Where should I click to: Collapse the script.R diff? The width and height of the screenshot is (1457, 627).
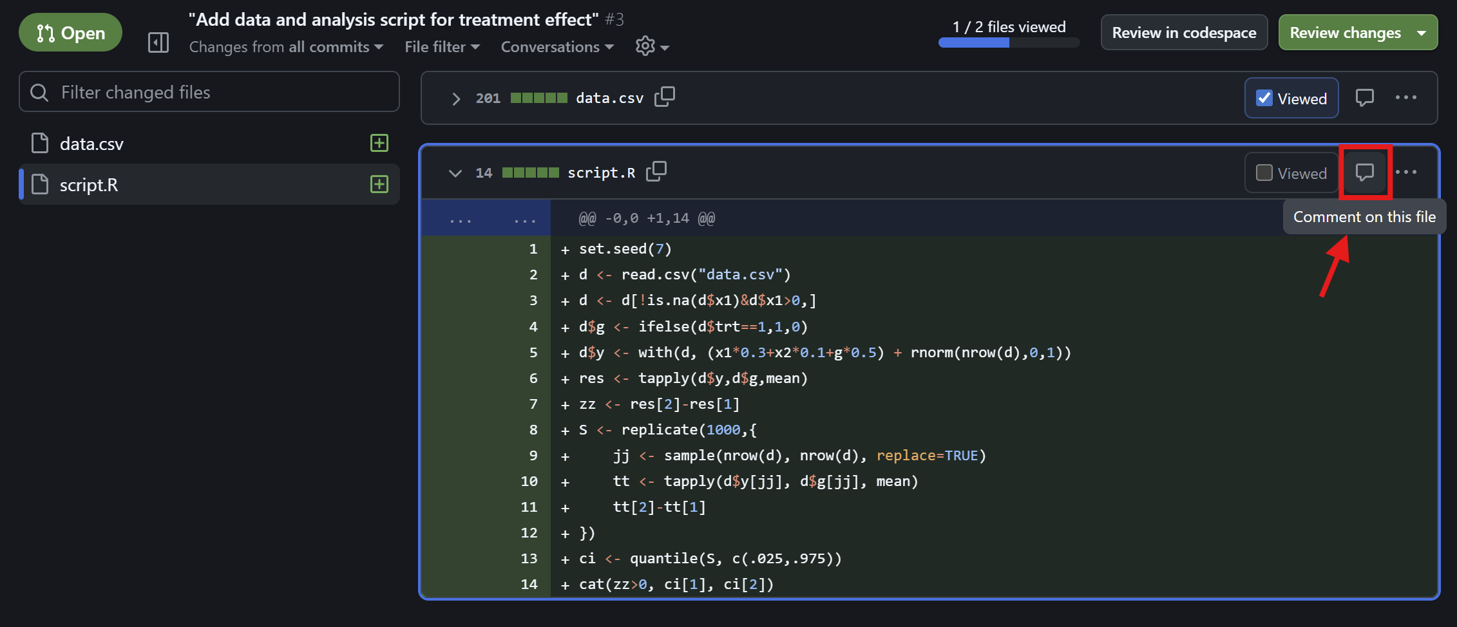pyautogui.click(x=455, y=173)
